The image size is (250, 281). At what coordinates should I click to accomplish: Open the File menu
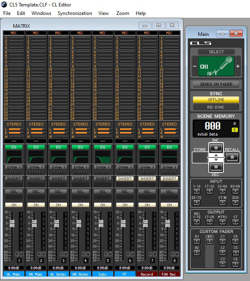pos(7,13)
